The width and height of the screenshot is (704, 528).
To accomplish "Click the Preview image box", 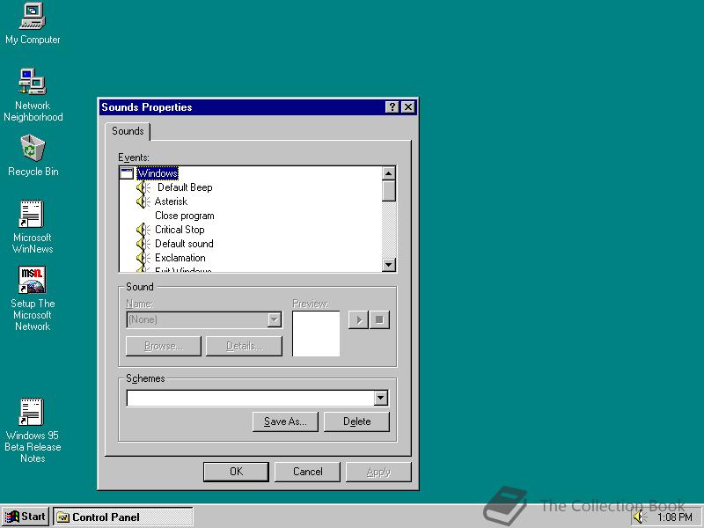I will point(316,334).
